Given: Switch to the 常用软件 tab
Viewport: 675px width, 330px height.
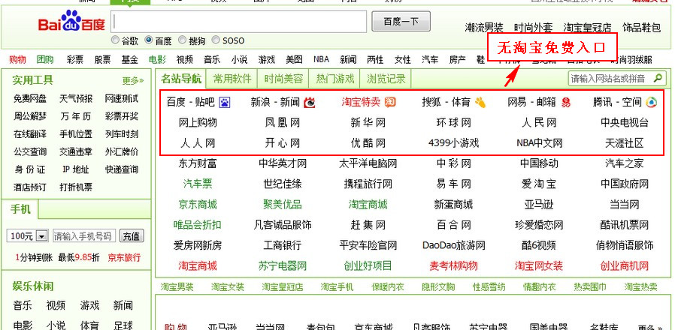Looking at the screenshot, I should 232,78.
